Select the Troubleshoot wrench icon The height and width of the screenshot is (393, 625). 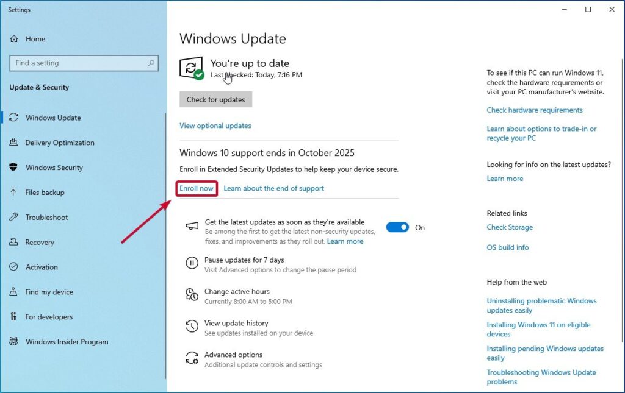pyautogui.click(x=14, y=218)
